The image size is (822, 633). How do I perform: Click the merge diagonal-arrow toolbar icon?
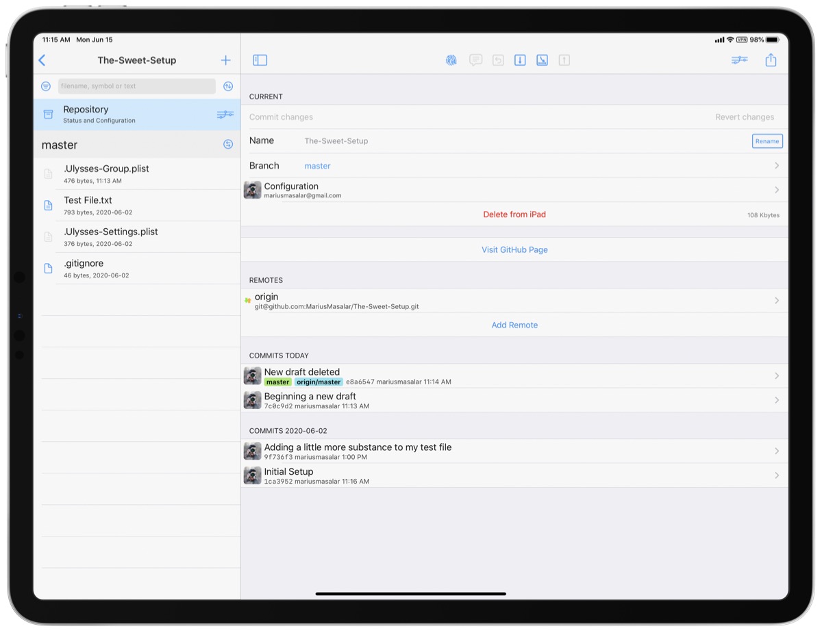542,60
